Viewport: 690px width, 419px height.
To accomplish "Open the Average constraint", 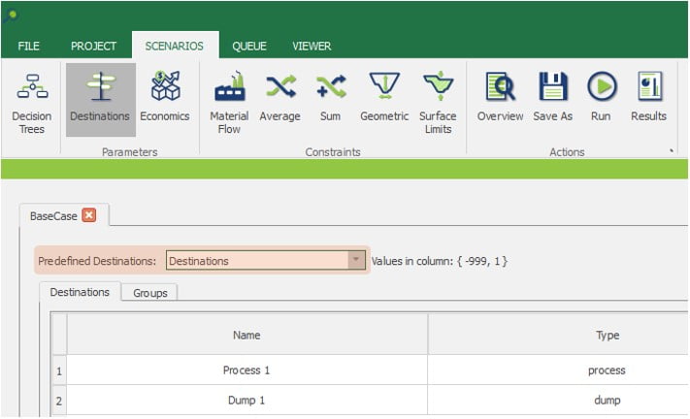I will (x=279, y=99).
